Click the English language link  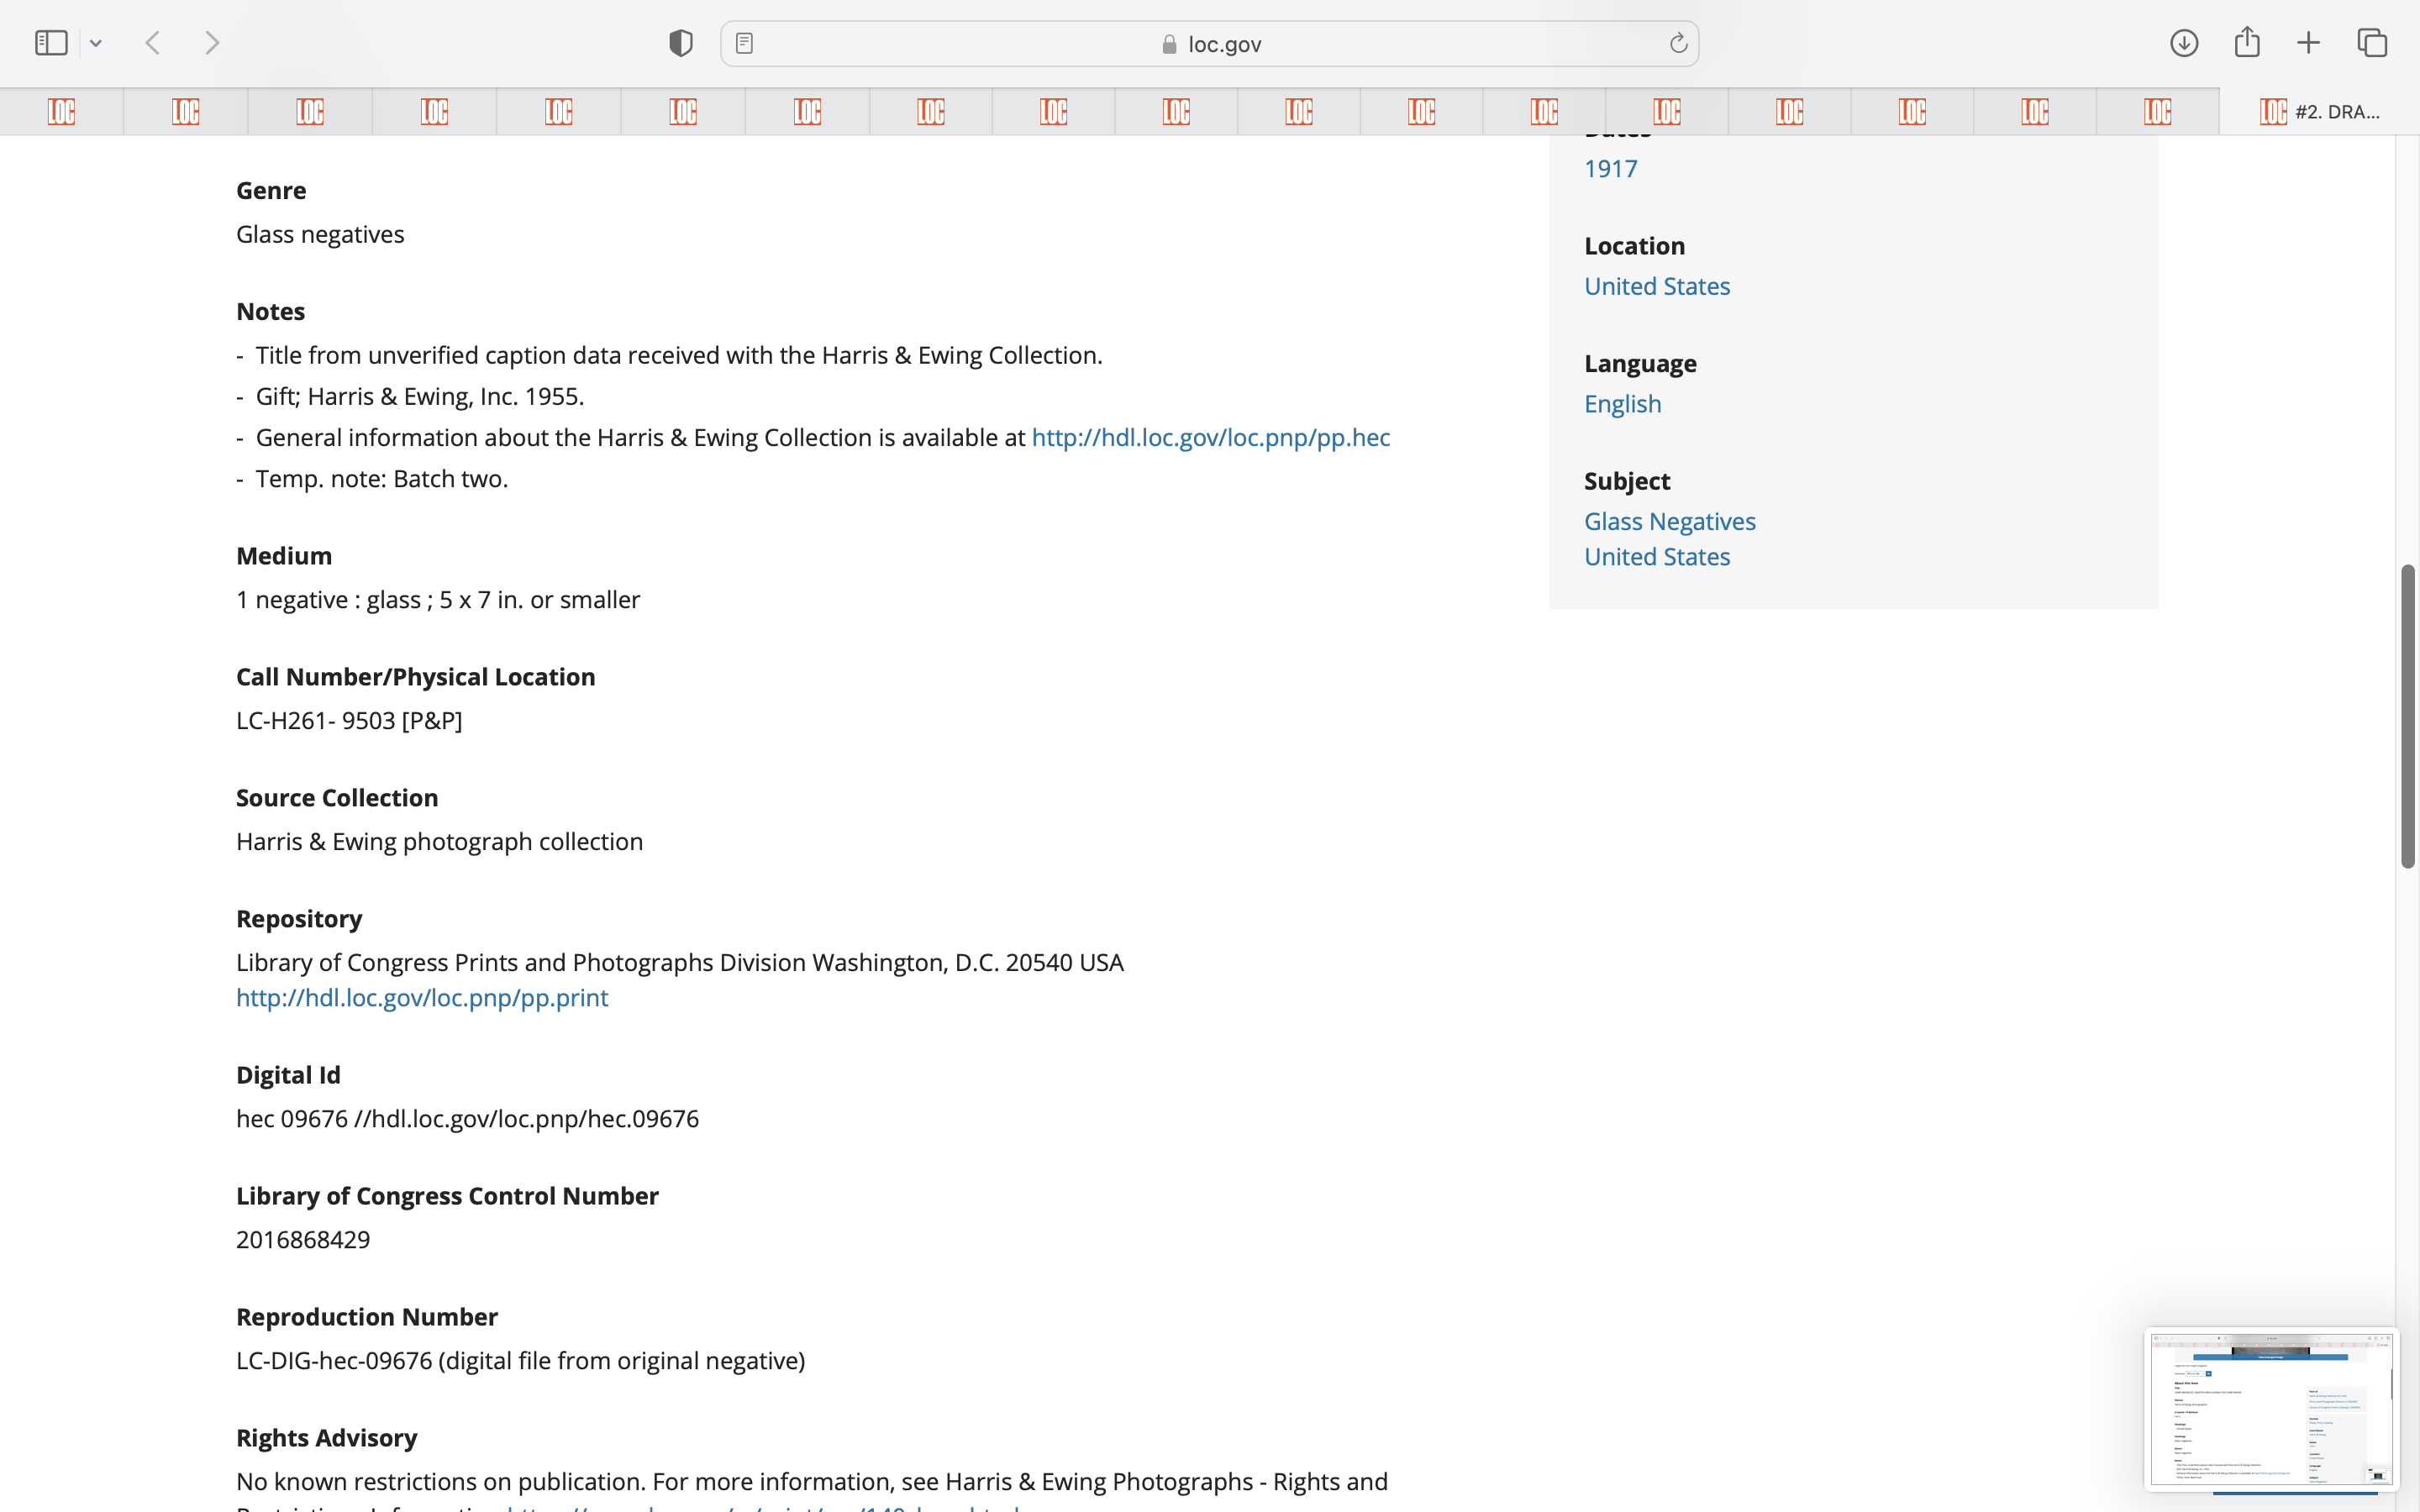tap(1622, 404)
